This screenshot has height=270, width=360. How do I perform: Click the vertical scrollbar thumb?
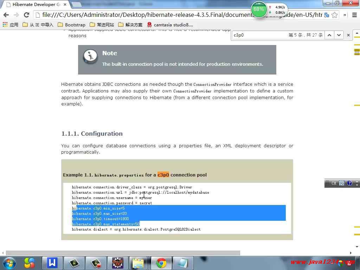(357, 52)
